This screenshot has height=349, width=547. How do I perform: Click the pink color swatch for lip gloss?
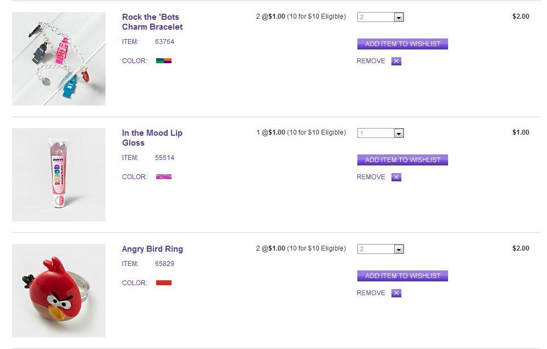164,177
